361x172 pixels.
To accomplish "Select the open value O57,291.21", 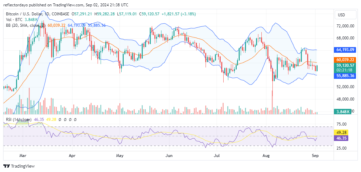I will coord(82,14).
